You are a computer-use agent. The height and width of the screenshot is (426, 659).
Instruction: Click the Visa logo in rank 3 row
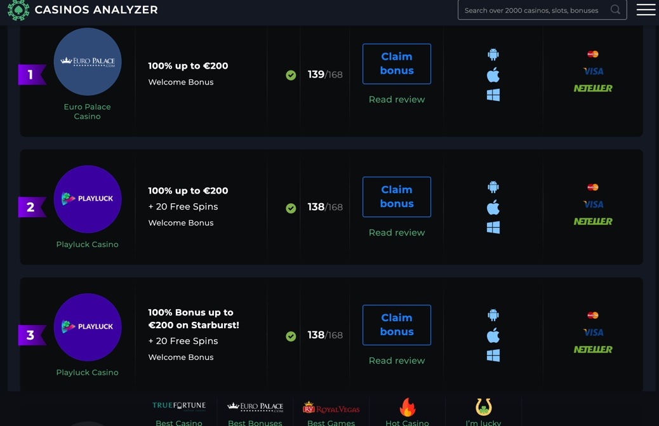pyautogui.click(x=593, y=333)
